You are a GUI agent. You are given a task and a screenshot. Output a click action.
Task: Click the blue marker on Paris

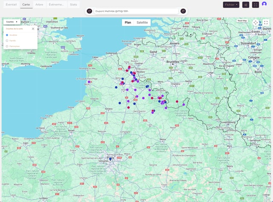110,159
